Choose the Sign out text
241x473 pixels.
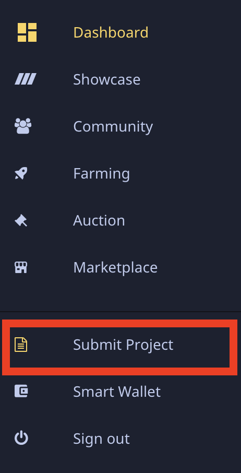pos(102,439)
